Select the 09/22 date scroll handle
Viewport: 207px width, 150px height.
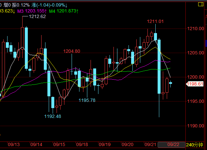(171, 145)
